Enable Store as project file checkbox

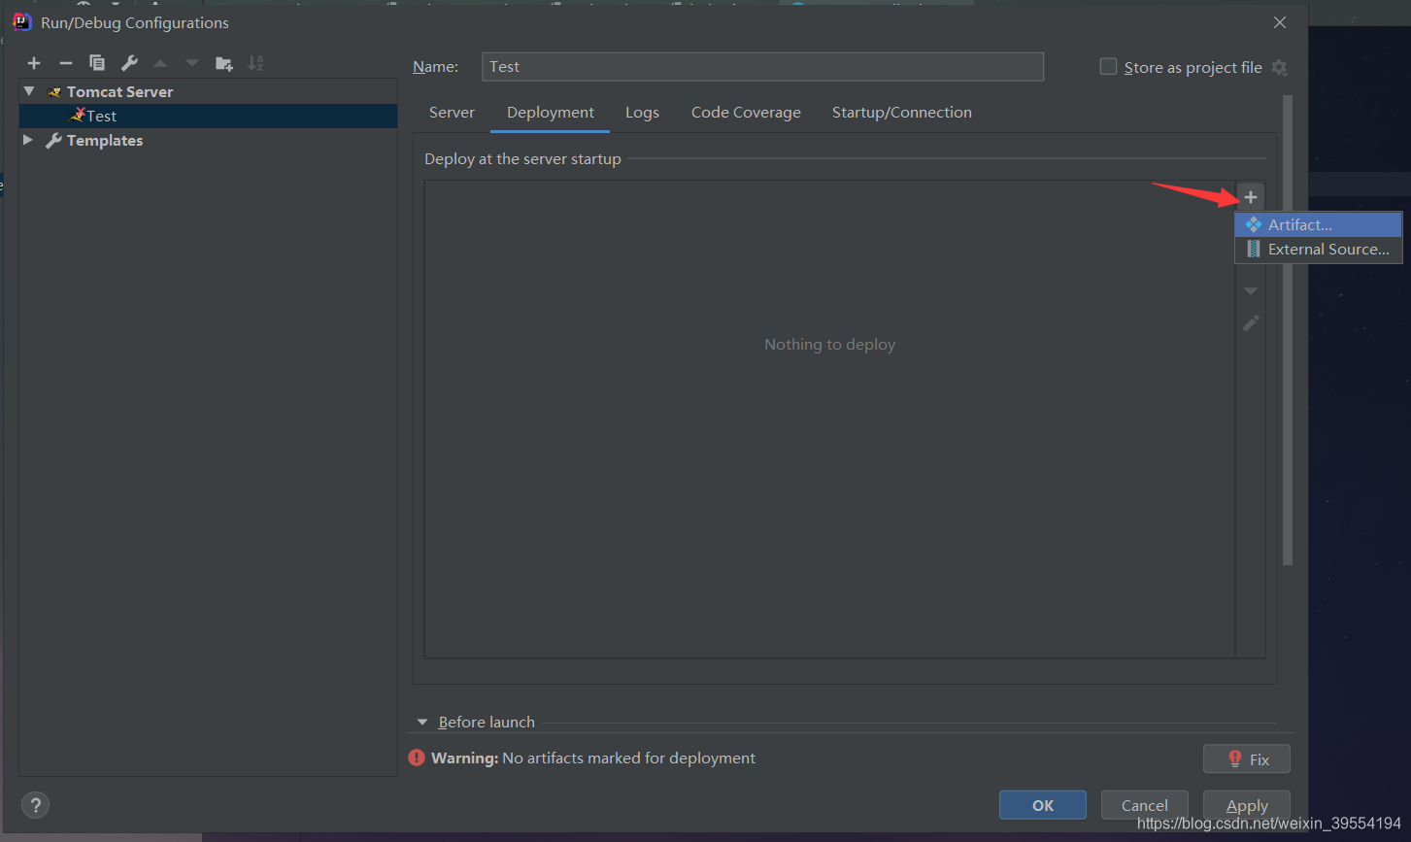point(1108,66)
